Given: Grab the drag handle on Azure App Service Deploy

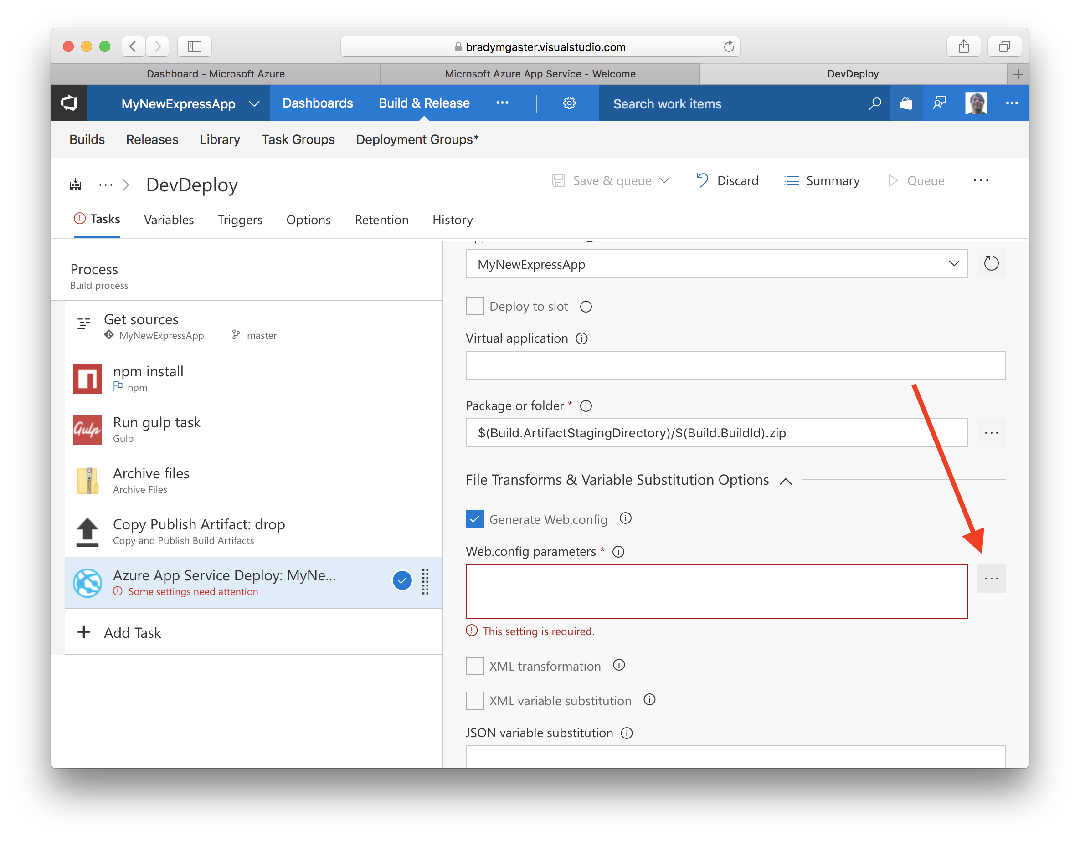Looking at the screenshot, I should point(425,581).
